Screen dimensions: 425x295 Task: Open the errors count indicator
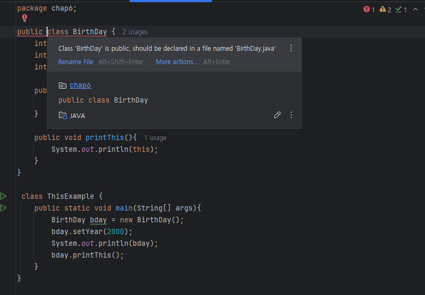click(369, 10)
